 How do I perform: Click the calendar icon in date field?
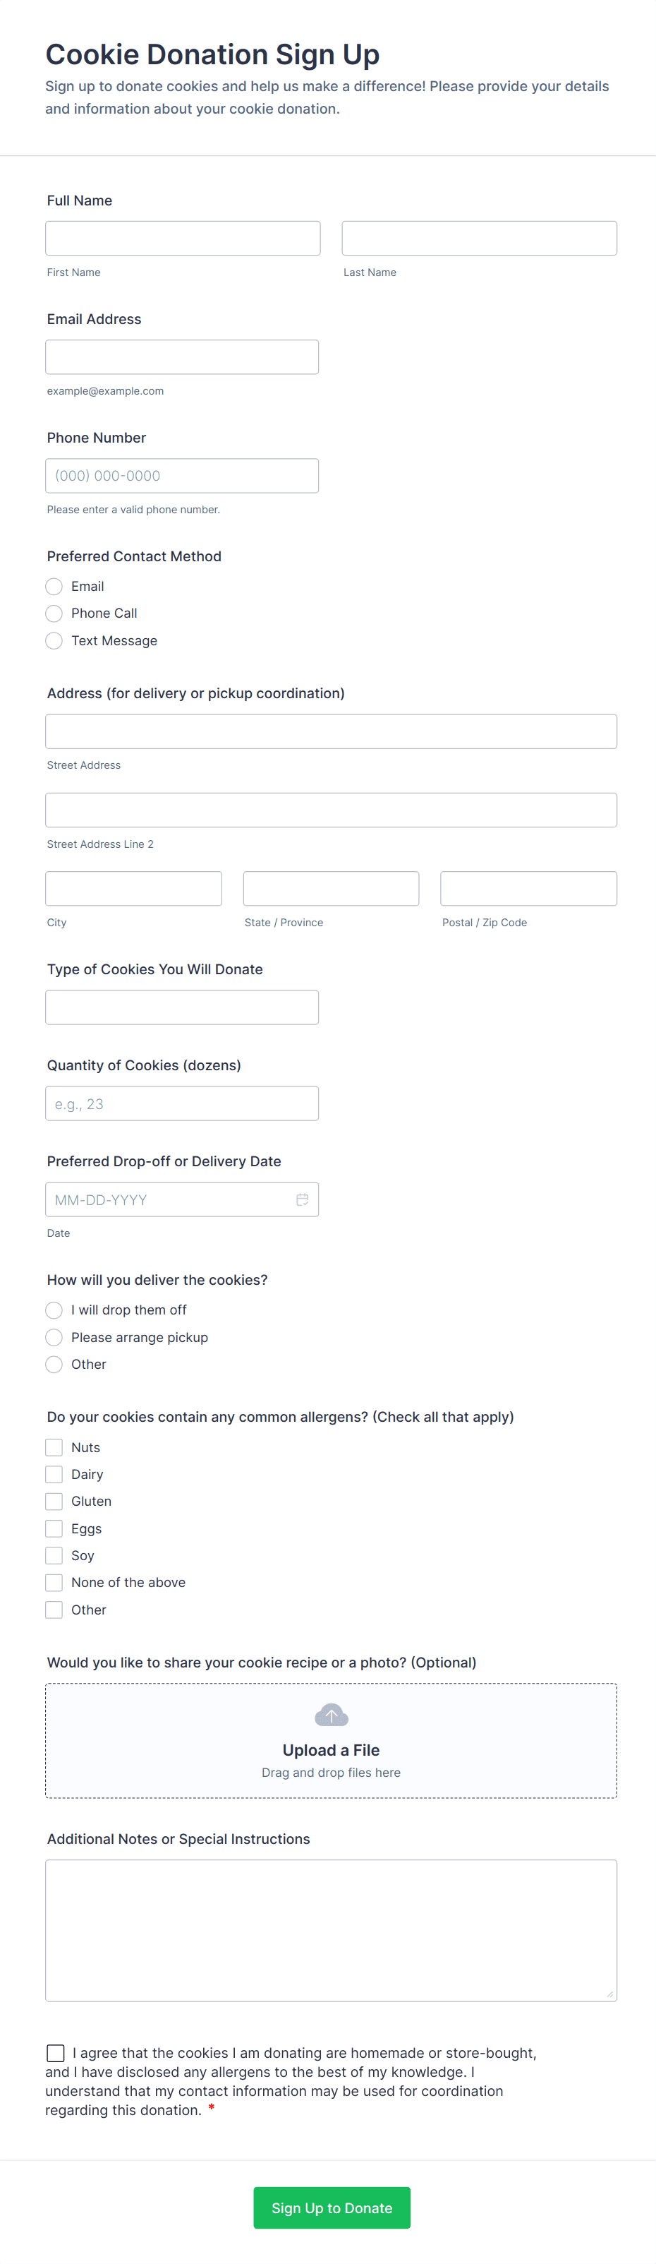(x=302, y=1199)
